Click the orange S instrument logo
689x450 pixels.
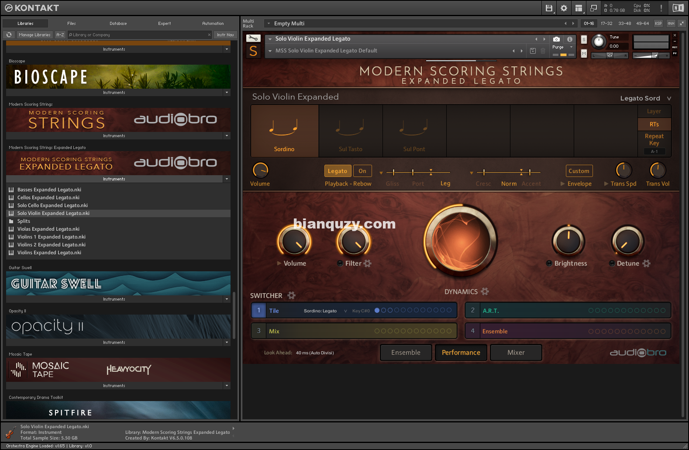pos(253,51)
